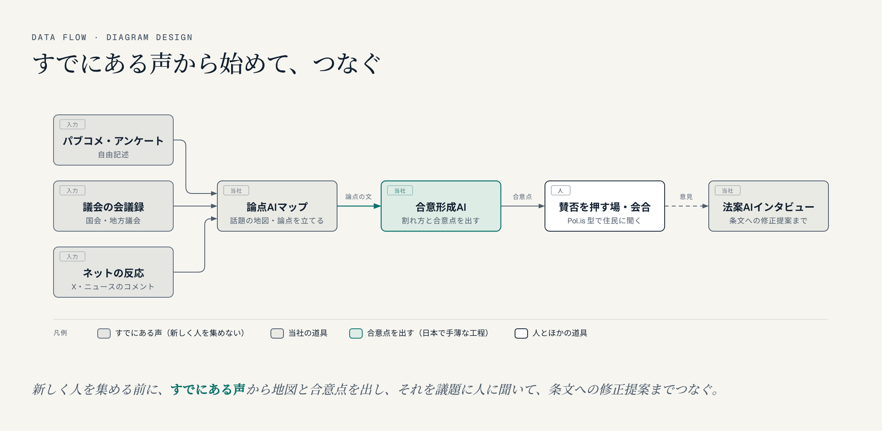Click the DATA FLOW · DIAGRAM DESIGN header
The image size is (882, 431).
click(x=112, y=37)
